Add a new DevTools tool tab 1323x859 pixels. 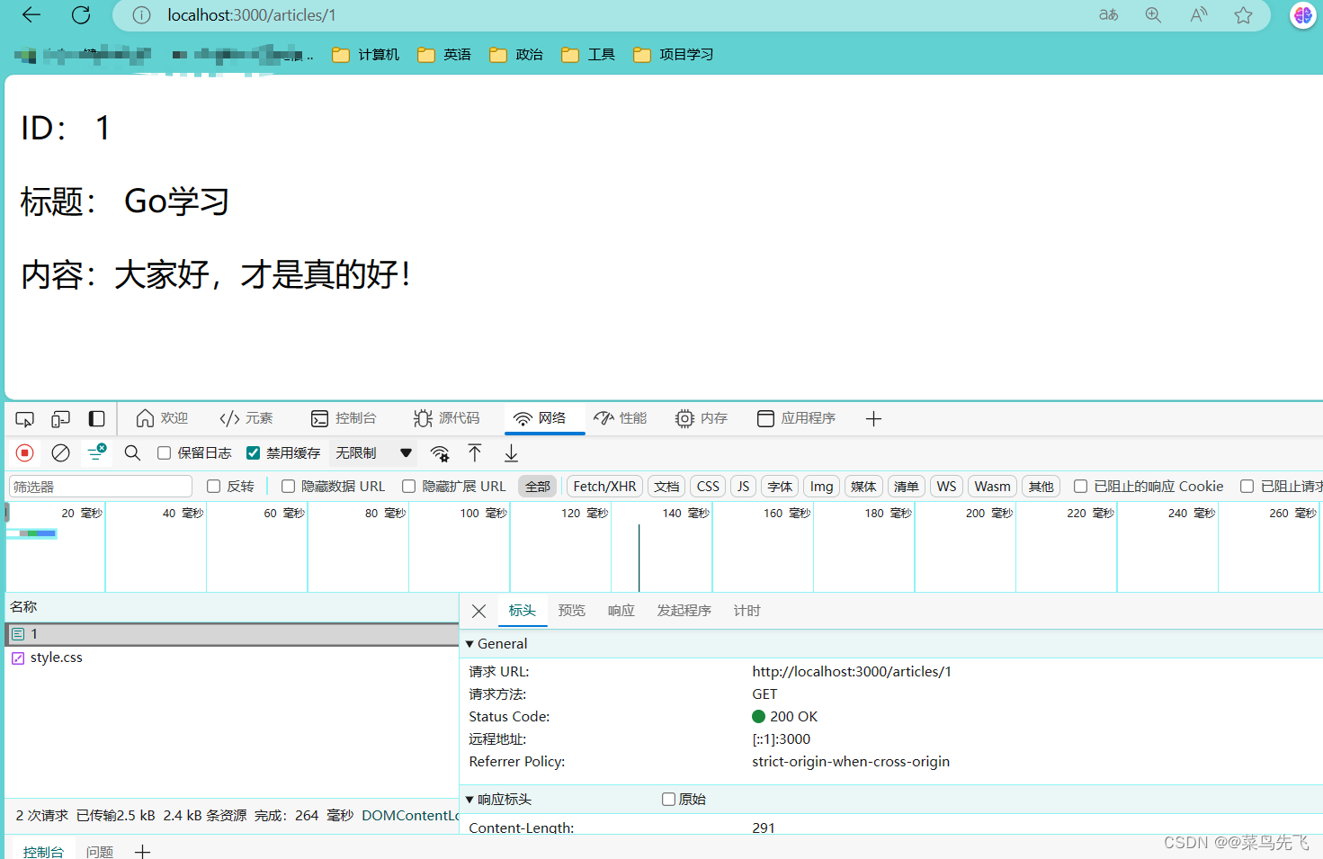click(x=873, y=419)
